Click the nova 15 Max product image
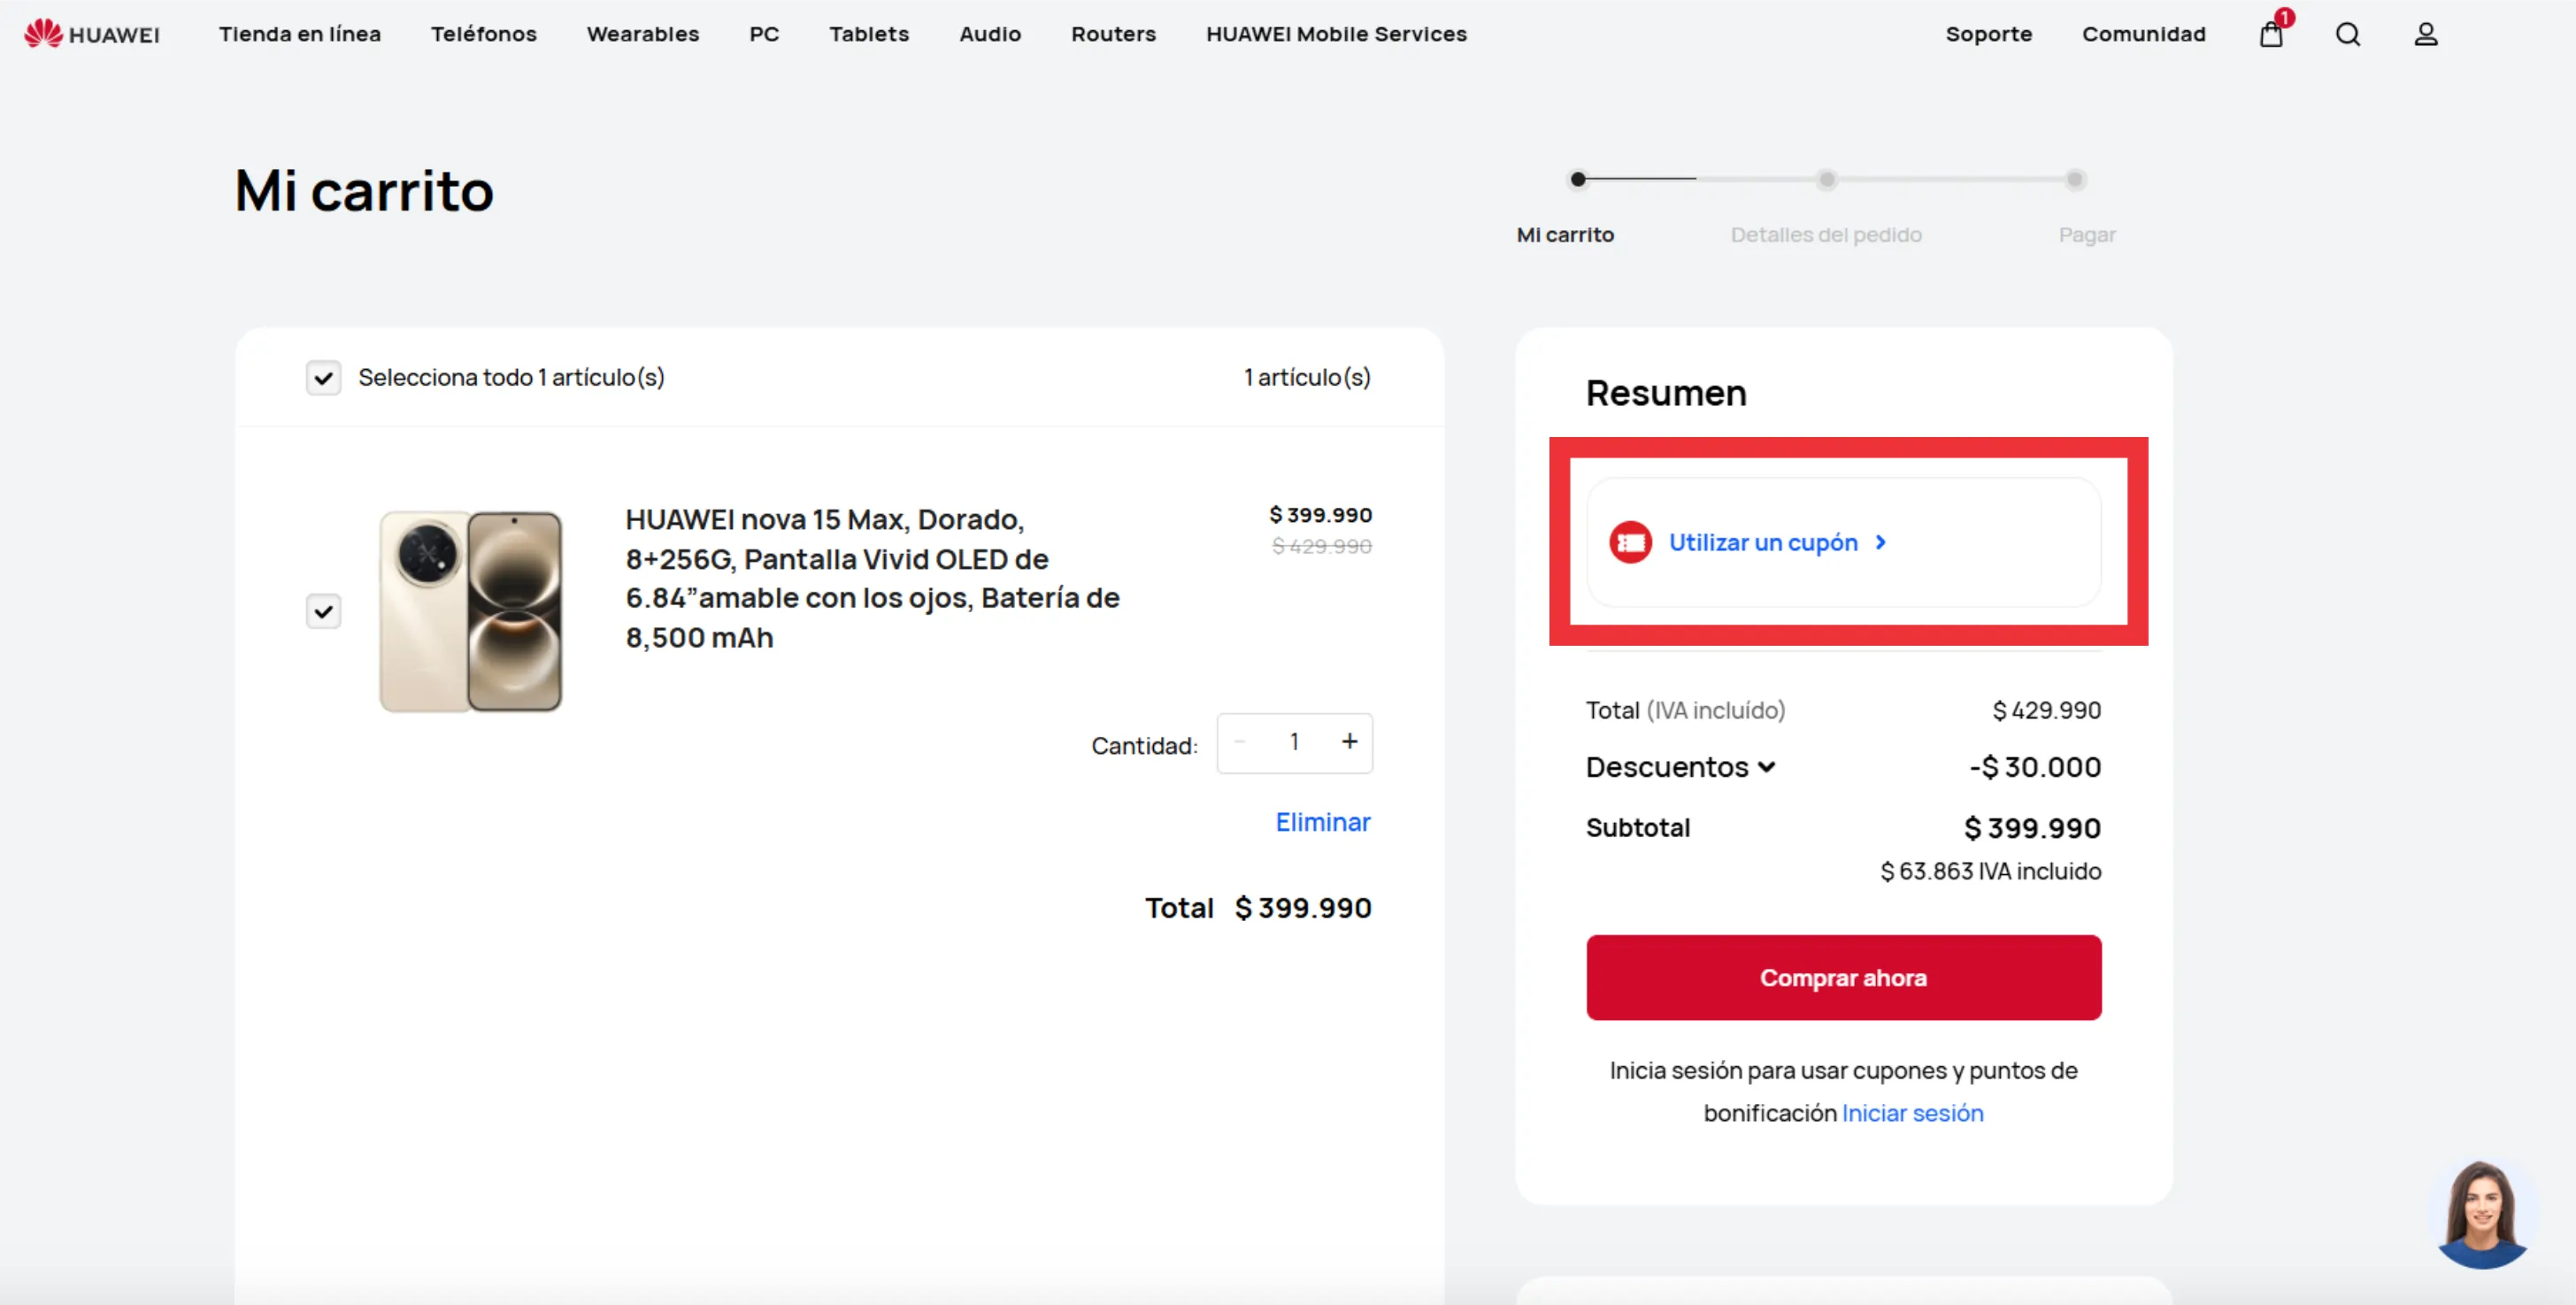Viewport: 2576px width, 1305px height. point(470,611)
